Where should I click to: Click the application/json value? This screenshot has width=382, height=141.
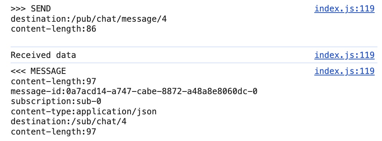click(116, 112)
